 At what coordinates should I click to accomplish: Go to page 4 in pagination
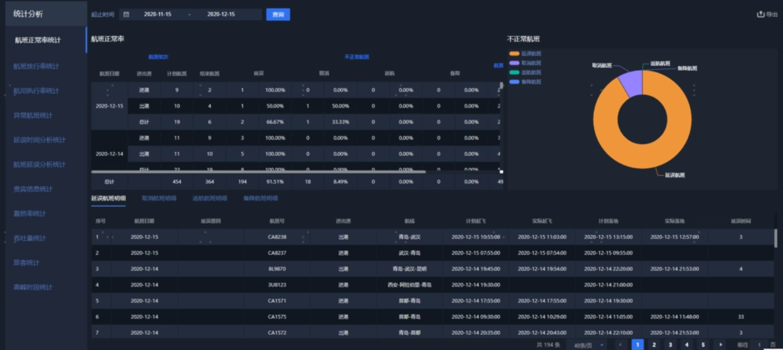(x=687, y=345)
